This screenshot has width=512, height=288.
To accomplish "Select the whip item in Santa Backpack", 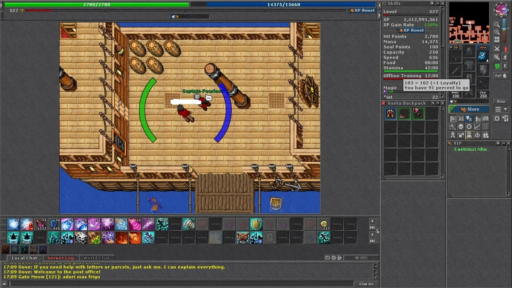I will click(404, 114).
